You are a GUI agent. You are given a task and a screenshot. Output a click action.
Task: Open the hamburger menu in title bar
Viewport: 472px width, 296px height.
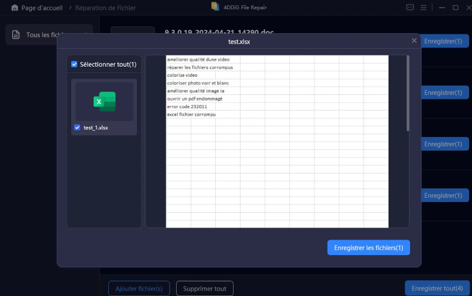(423, 8)
